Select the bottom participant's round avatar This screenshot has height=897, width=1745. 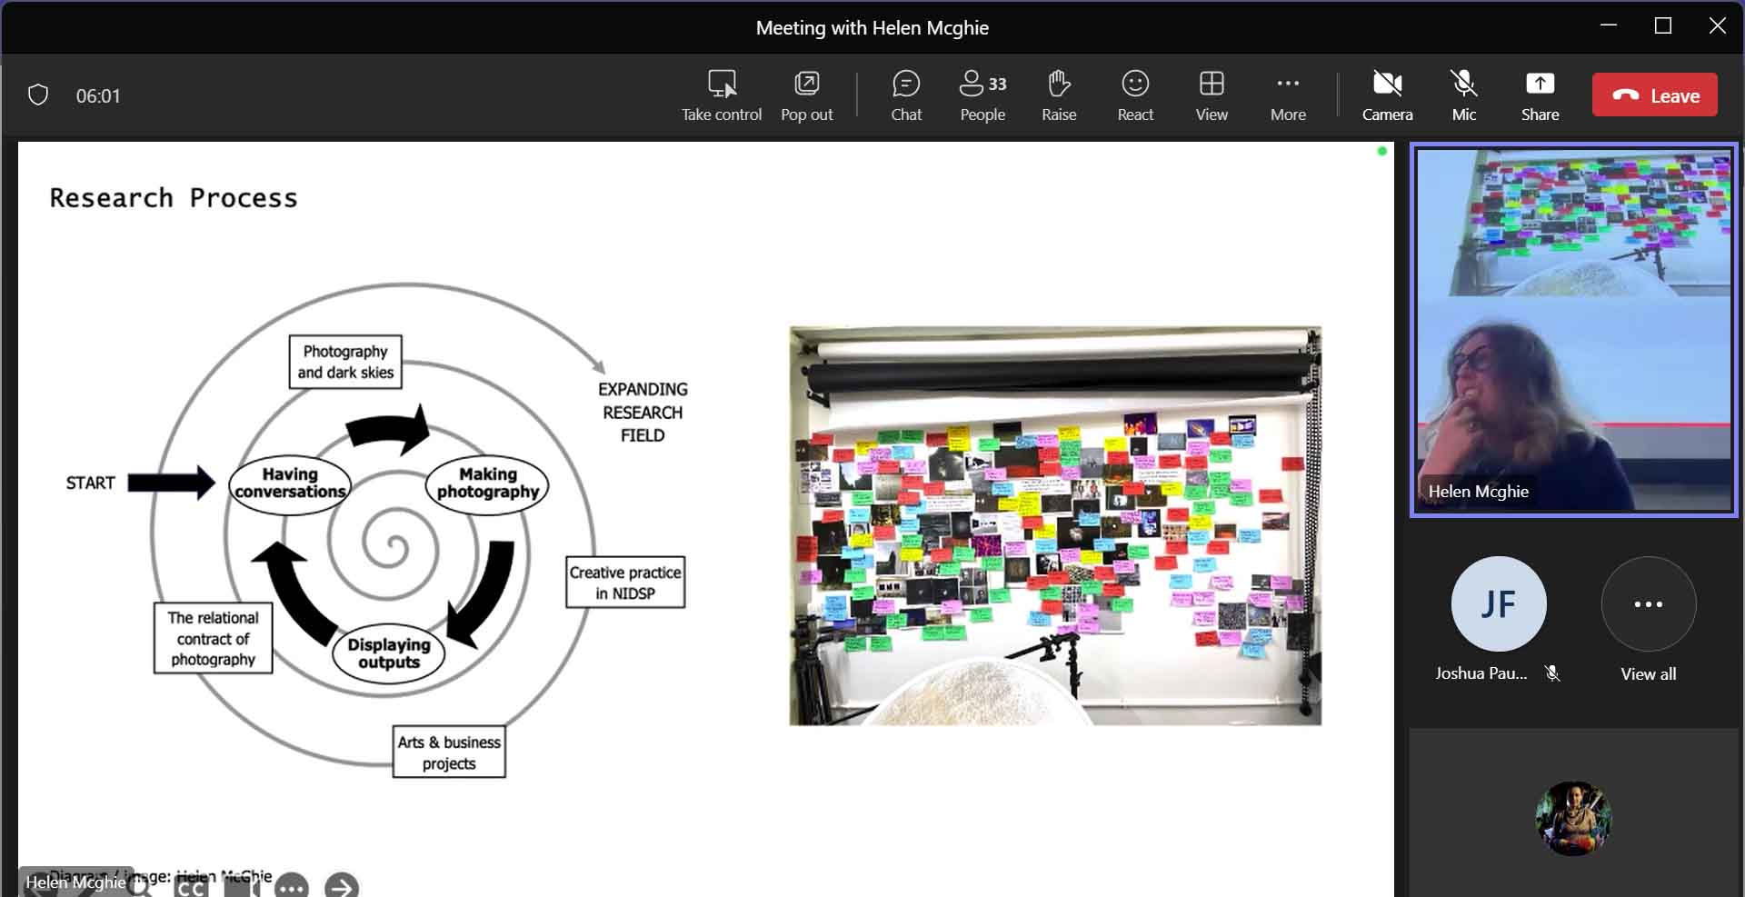(x=1573, y=818)
